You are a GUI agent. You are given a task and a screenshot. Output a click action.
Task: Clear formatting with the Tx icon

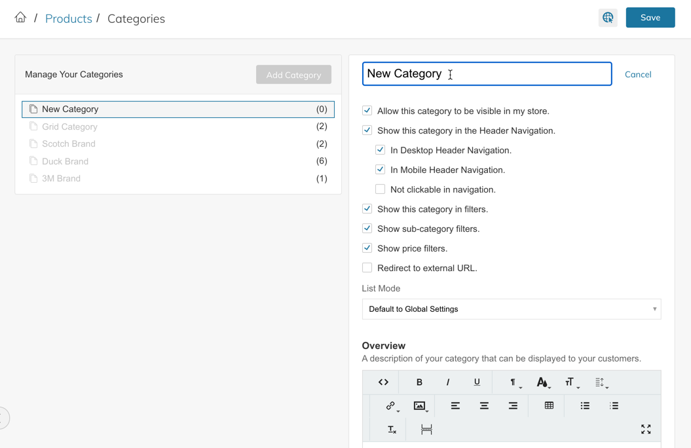[392, 430]
